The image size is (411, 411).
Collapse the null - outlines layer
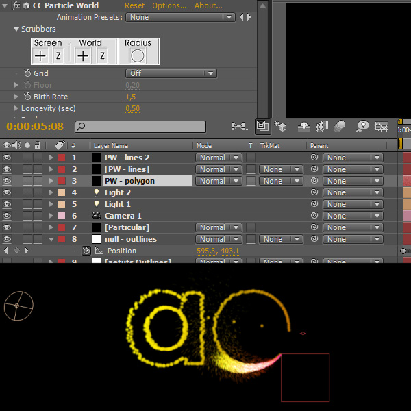pos(51,239)
